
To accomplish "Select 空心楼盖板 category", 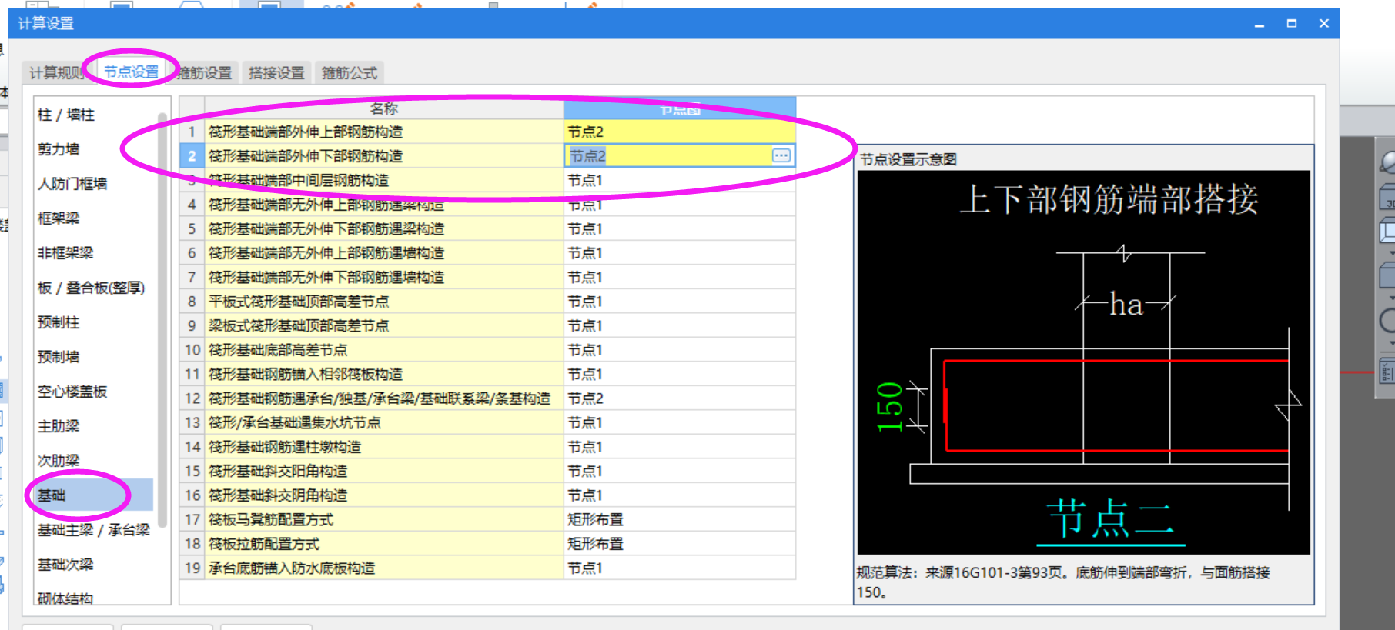I will click(72, 392).
